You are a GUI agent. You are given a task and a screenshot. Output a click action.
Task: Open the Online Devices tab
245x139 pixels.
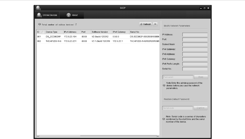click(x=47, y=15)
